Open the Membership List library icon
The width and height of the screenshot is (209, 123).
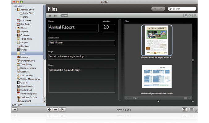click(x=18, y=94)
